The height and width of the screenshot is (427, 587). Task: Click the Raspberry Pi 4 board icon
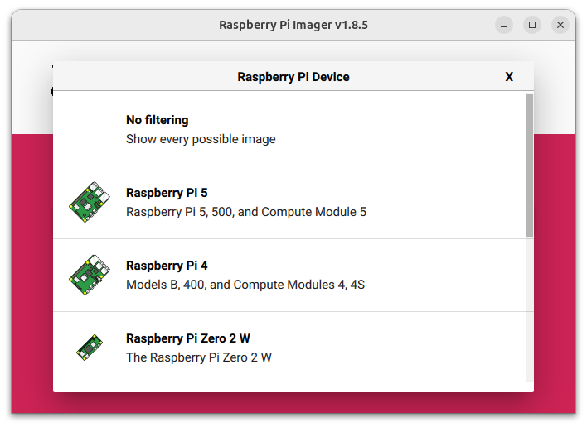pos(90,275)
